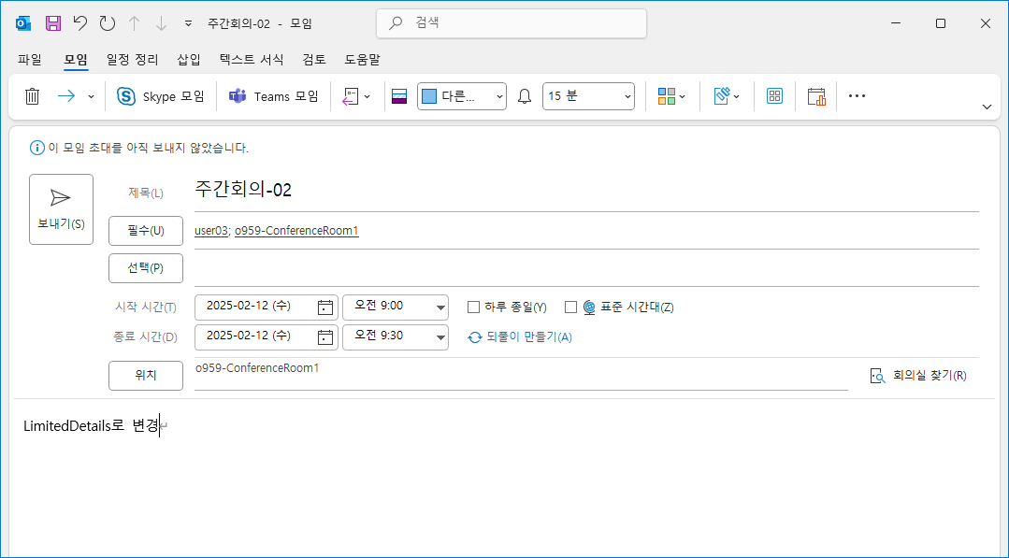
Task: Go to previous item with up arrow
Action: point(134,23)
